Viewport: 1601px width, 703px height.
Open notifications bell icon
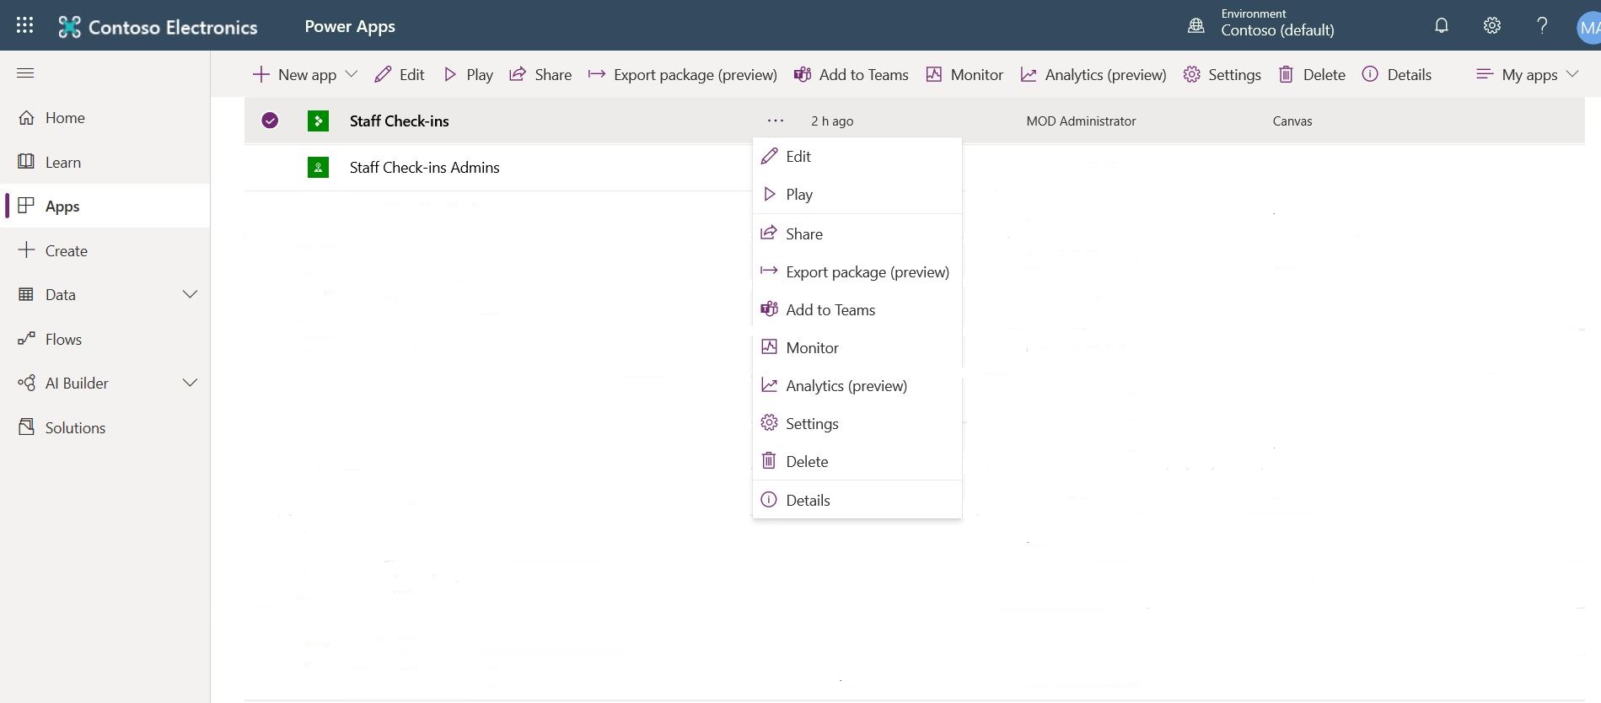(x=1442, y=25)
